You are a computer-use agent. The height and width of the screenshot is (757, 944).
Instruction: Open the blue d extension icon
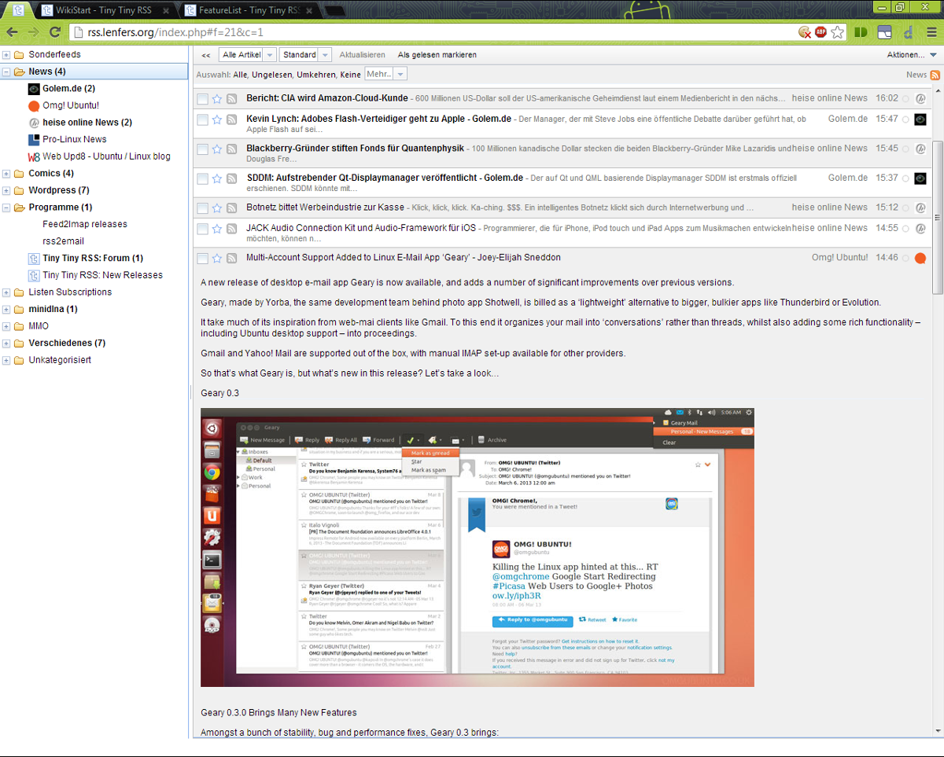(908, 32)
